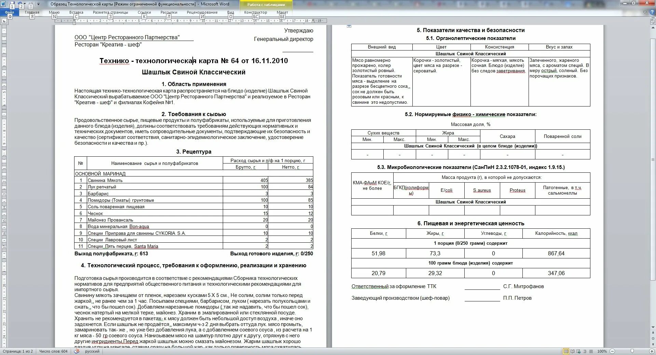Click the table move handle above section 5
Viewport: 656px width, 355px height.
coord(349,26)
